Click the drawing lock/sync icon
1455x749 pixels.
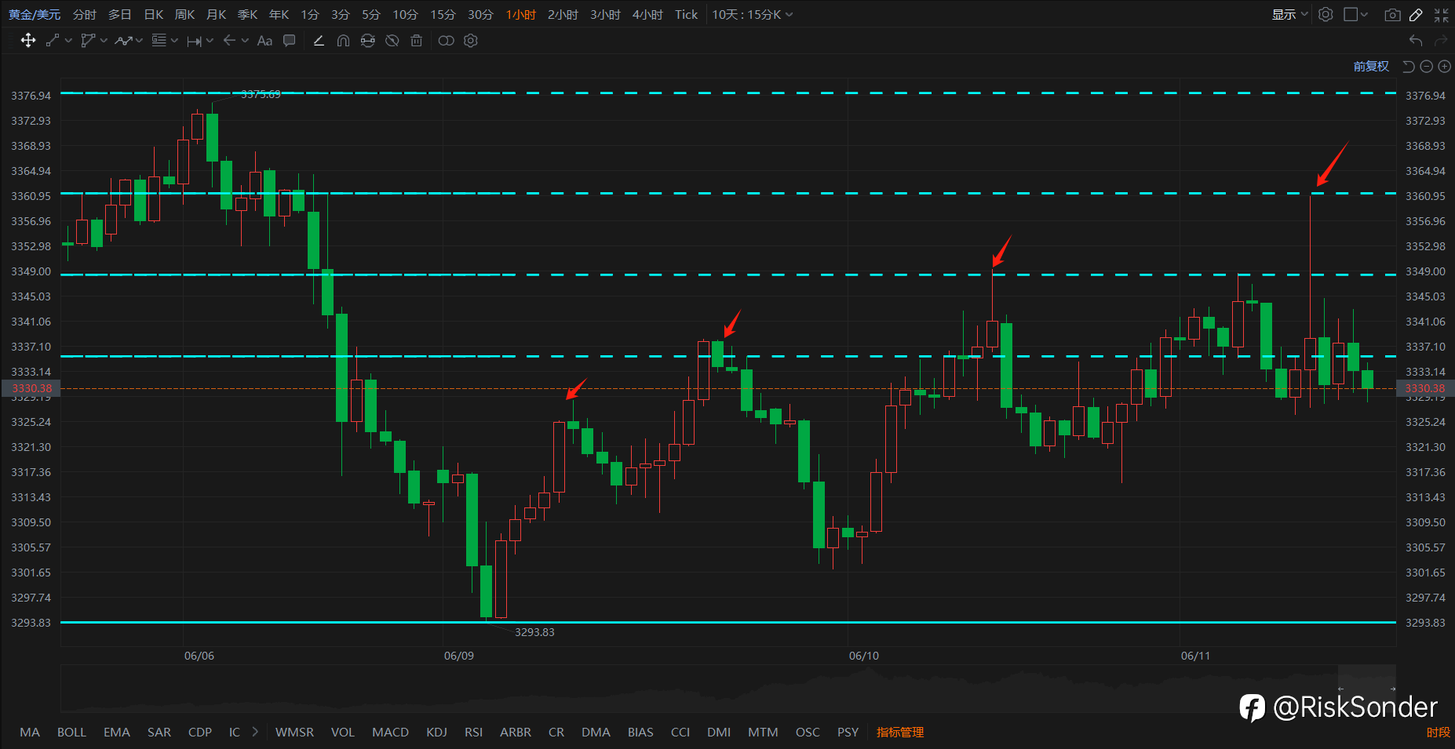(367, 41)
